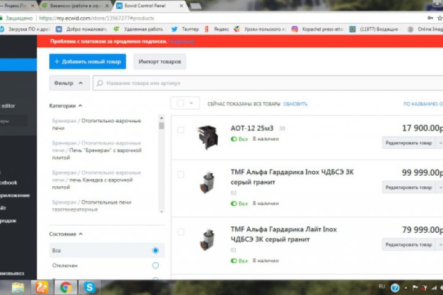Open the Добро пожаловать bookmark
Screen dimensions: 443x295
point(81,29)
